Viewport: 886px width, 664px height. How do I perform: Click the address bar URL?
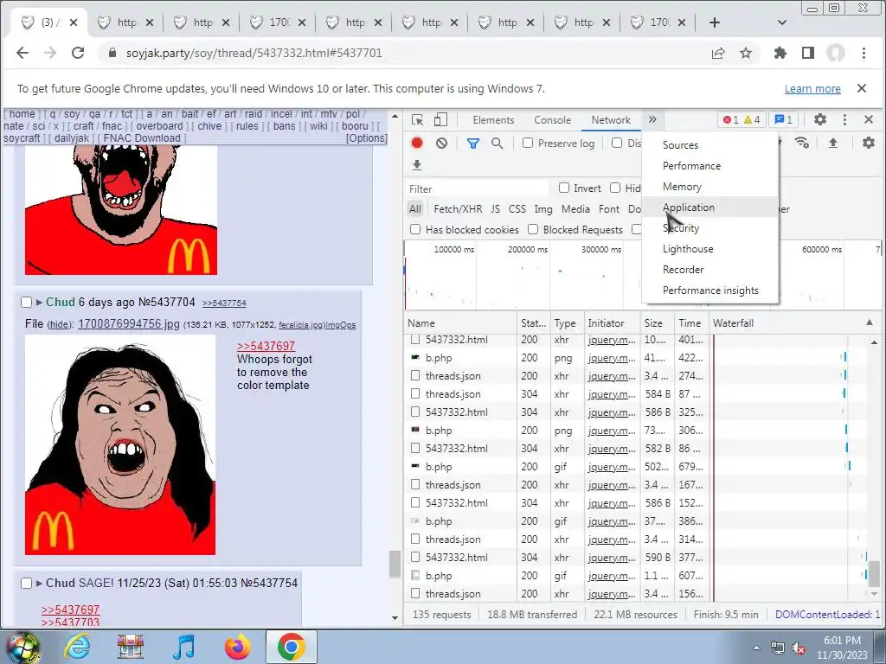[x=254, y=53]
